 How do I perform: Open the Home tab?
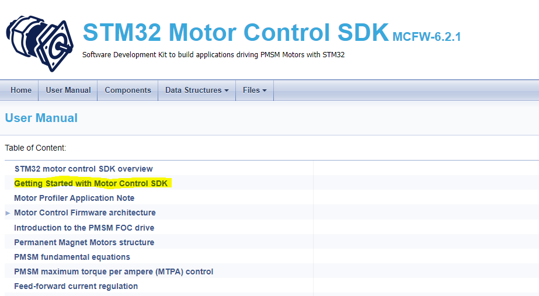pos(21,90)
